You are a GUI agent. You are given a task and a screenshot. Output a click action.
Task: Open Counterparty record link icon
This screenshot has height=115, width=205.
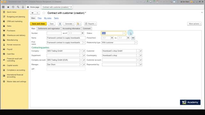tap(141, 55)
